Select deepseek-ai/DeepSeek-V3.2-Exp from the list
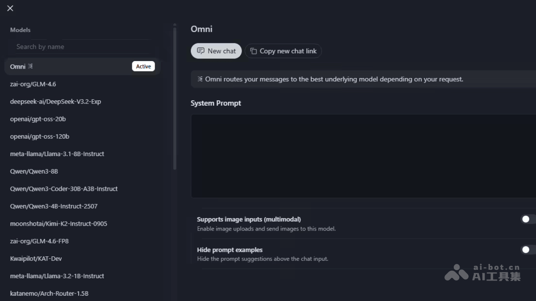The height and width of the screenshot is (301, 536). pos(55,101)
